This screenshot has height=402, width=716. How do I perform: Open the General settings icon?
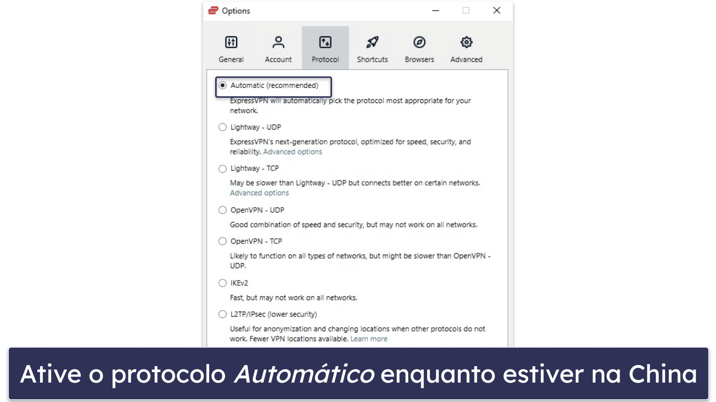click(x=231, y=42)
